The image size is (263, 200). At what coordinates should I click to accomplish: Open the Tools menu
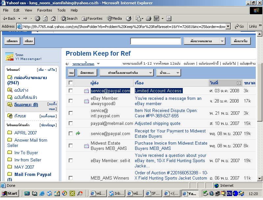click(61, 11)
